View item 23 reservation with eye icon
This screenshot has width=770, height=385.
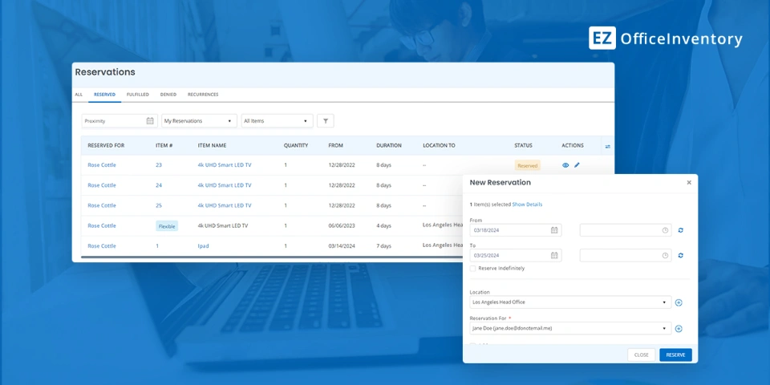pyautogui.click(x=565, y=165)
